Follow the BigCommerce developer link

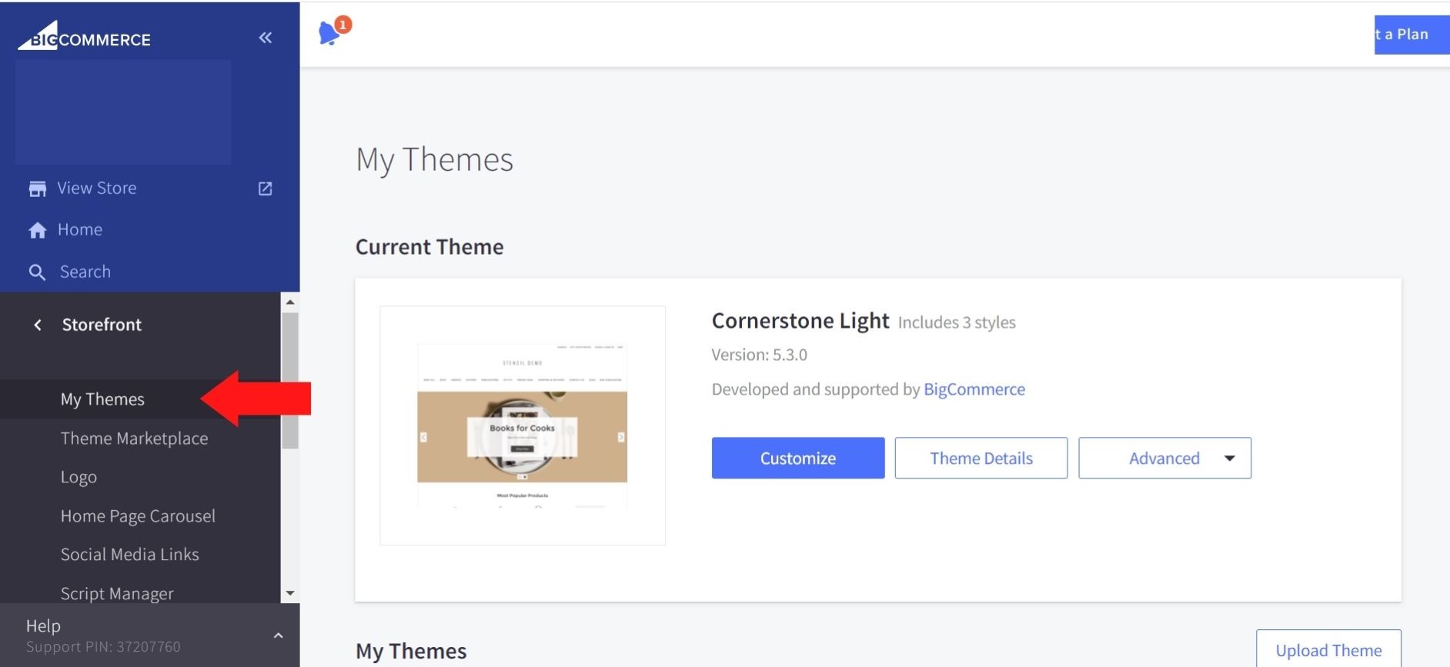(x=974, y=389)
